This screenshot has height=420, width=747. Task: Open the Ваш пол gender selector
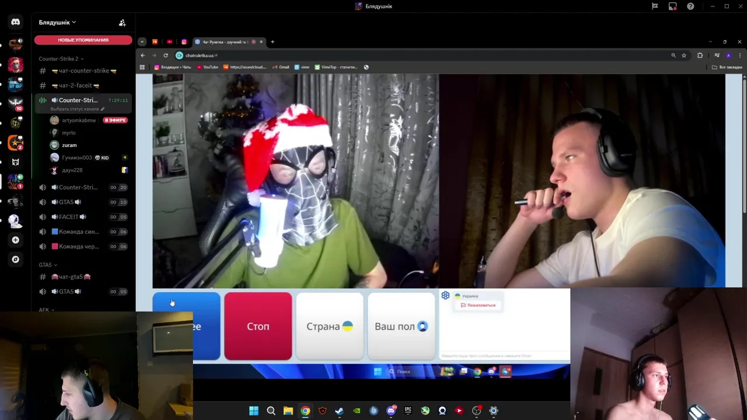(401, 326)
